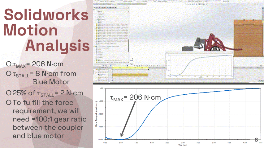Click the filter funnel above the feature tree
This screenshot has height=148, width=264.
[94, 9]
